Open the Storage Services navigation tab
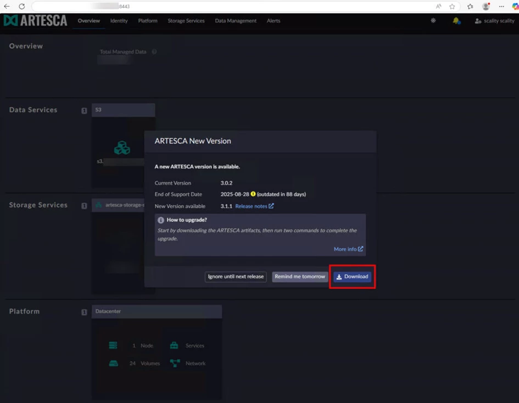The width and height of the screenshot is (519, 403). [x=186, y=21]
